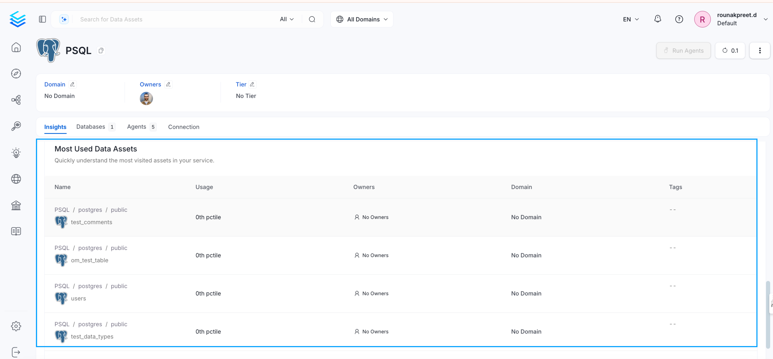Screen dimensions: 773x359
Task: Switch to the Databases tab
Action: click(x=91, y=127)
